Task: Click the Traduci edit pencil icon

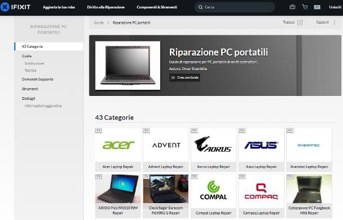Action: pos(300,22)
